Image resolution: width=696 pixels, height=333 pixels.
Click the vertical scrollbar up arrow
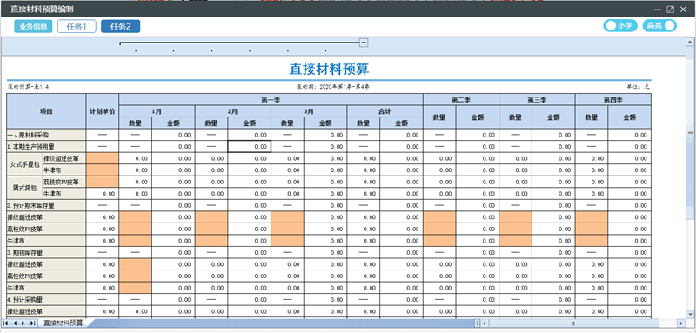pos(690,43)
